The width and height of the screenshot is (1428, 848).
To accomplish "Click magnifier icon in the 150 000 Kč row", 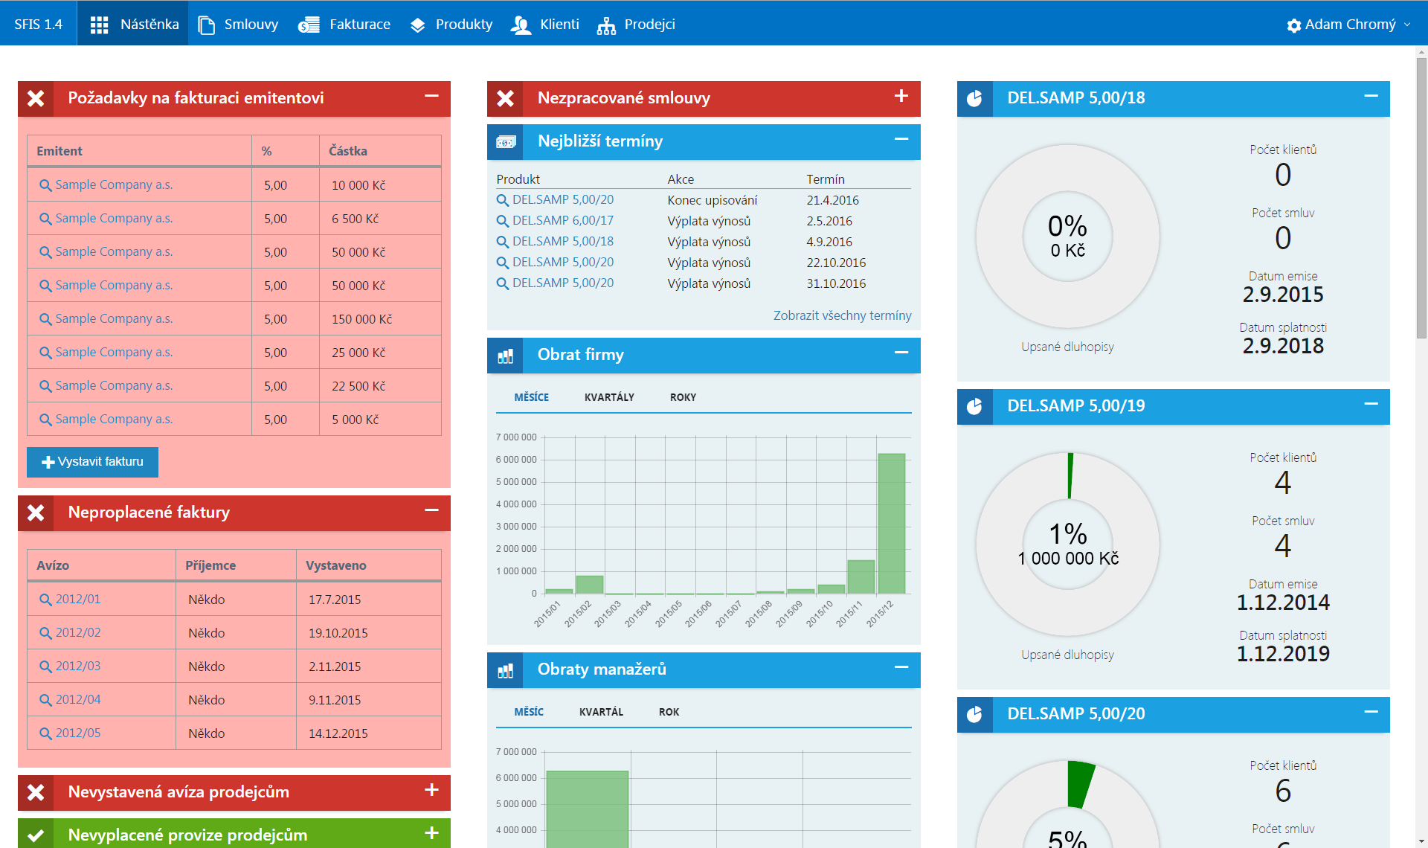I will coord(45,319).
